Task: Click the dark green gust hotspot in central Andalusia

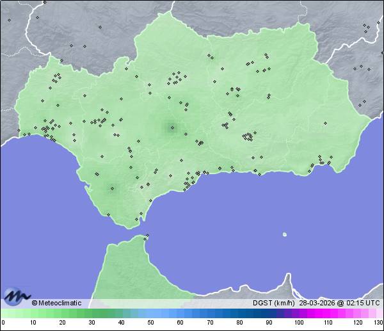Action: [172, 127]
